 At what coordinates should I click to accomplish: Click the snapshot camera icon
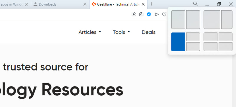[141, 14]
